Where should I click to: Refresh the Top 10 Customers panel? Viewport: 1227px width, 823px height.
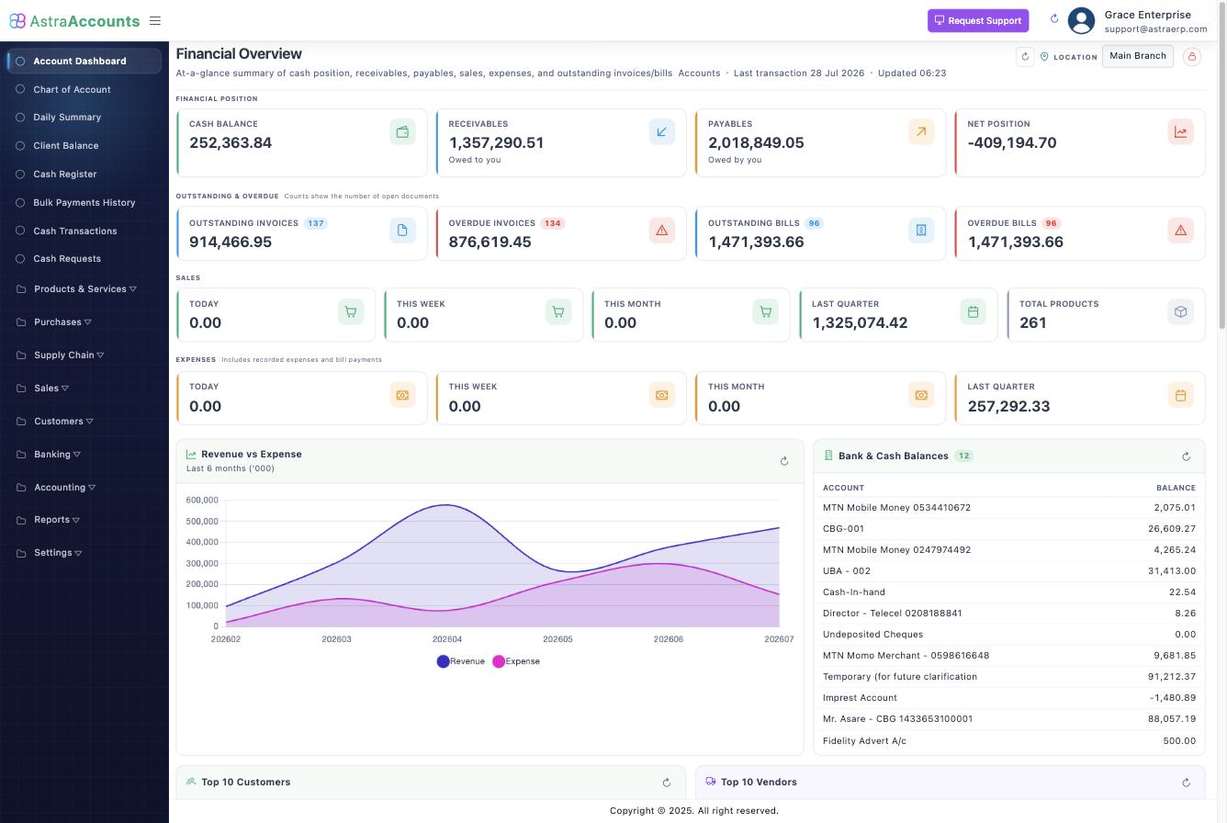click(667, 783)
